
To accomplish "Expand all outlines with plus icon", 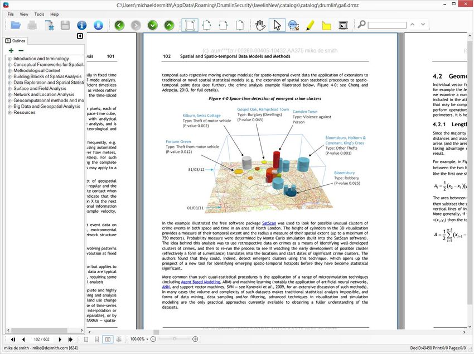I will pyautogui.click(x=11, y=50).
